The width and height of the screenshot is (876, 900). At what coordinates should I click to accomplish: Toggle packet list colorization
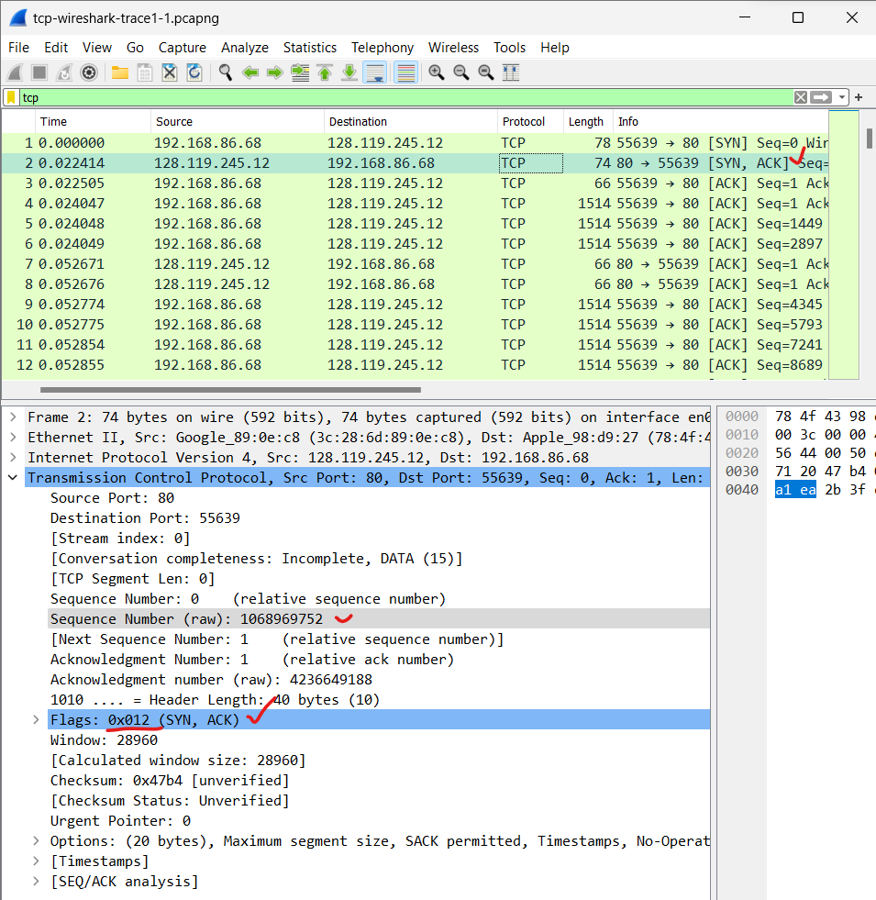(405, 72)
